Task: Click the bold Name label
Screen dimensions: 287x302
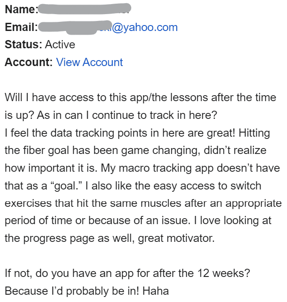Action: (x=21, y=9)
